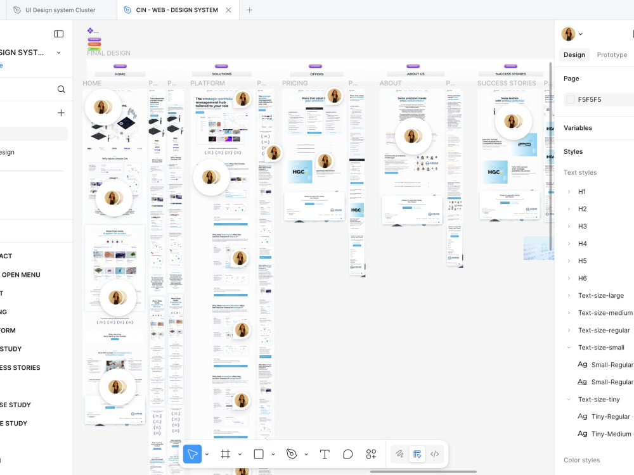The height and width of the screenshot is (475, 634).
Task: Expand the H3 text style group
Action: pyautogui.click(x=569, y=226)
